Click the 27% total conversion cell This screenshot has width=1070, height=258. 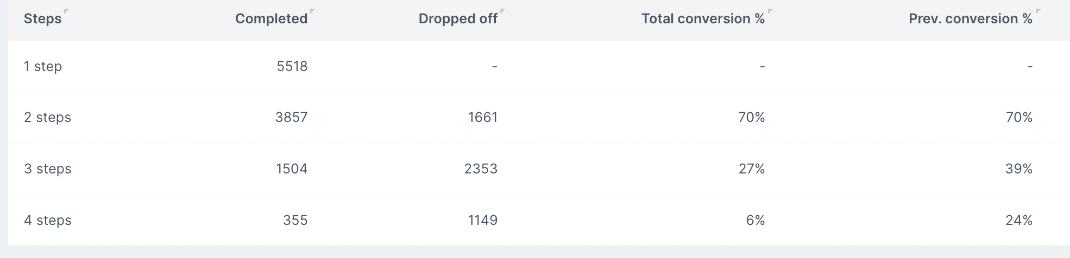(x=752, y=169)
